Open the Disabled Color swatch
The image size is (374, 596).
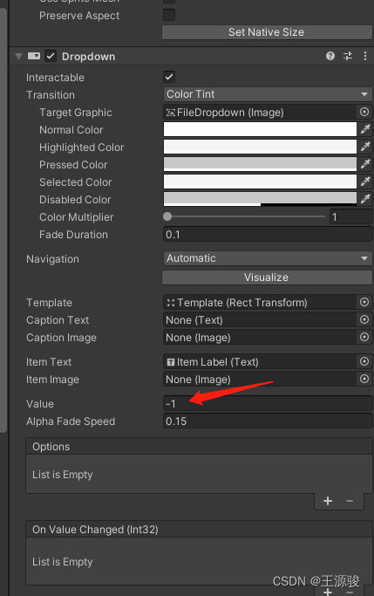point(260,199)
